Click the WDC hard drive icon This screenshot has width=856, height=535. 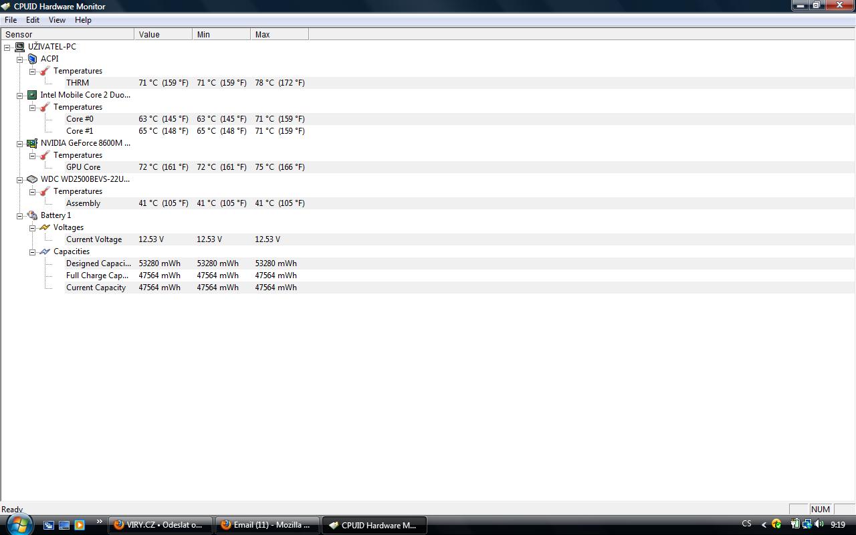click(x=32, y=179)
